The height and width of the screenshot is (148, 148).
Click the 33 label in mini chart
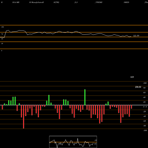coord(95,144)
